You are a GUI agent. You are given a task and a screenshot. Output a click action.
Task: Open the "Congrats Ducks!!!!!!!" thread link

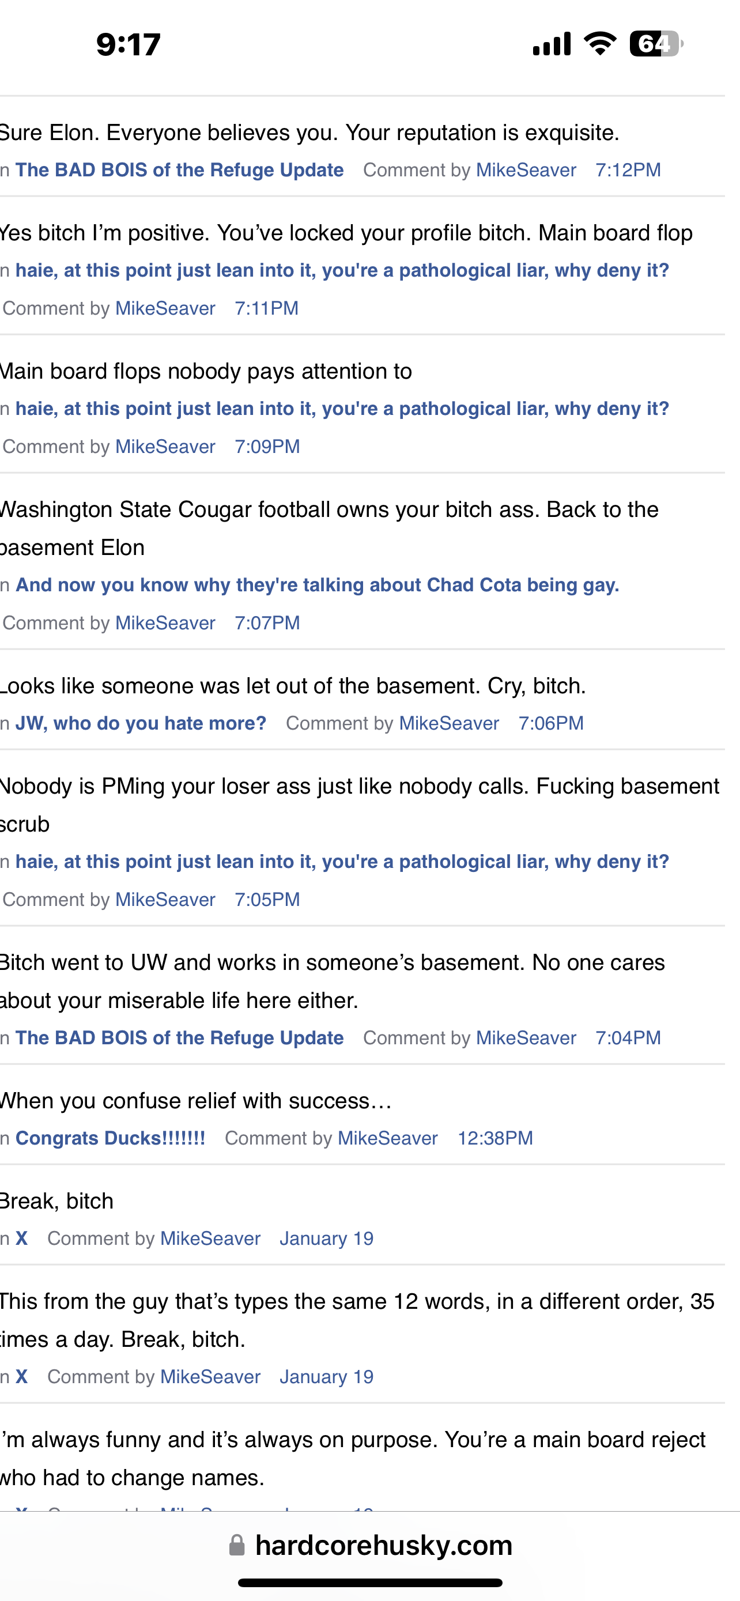click(x=110, y=1138)
